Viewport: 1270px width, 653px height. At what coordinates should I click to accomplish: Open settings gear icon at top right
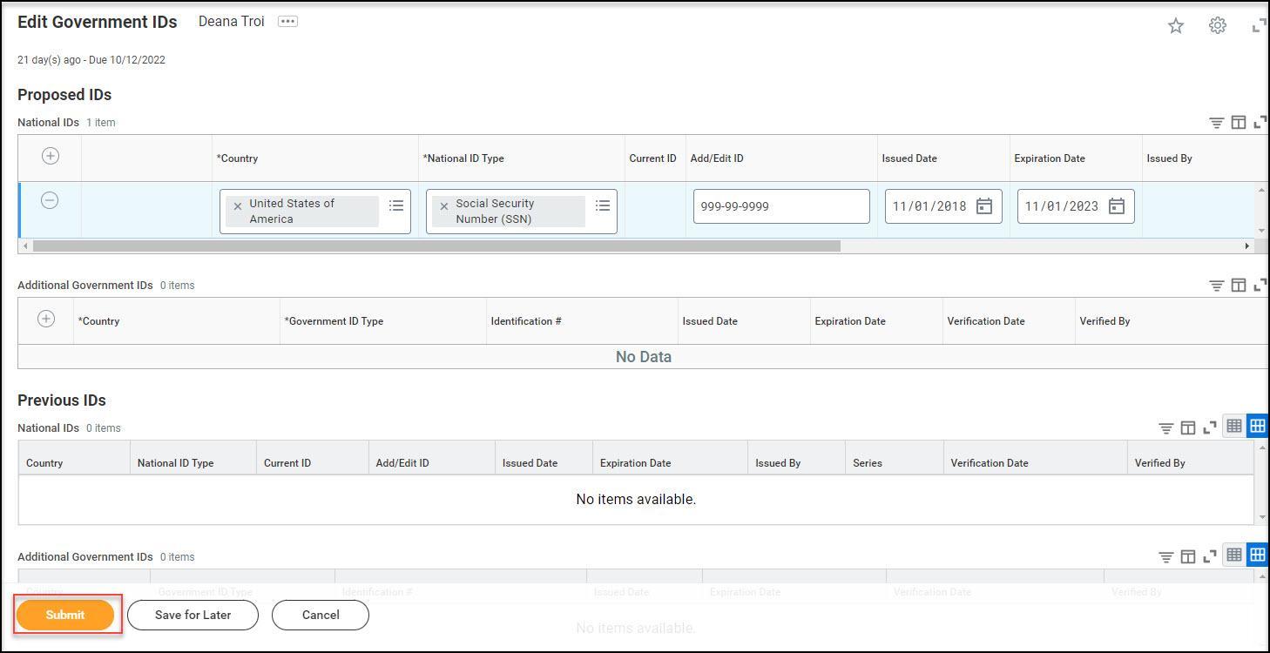pyautogui.click(x=1218, y=25)
